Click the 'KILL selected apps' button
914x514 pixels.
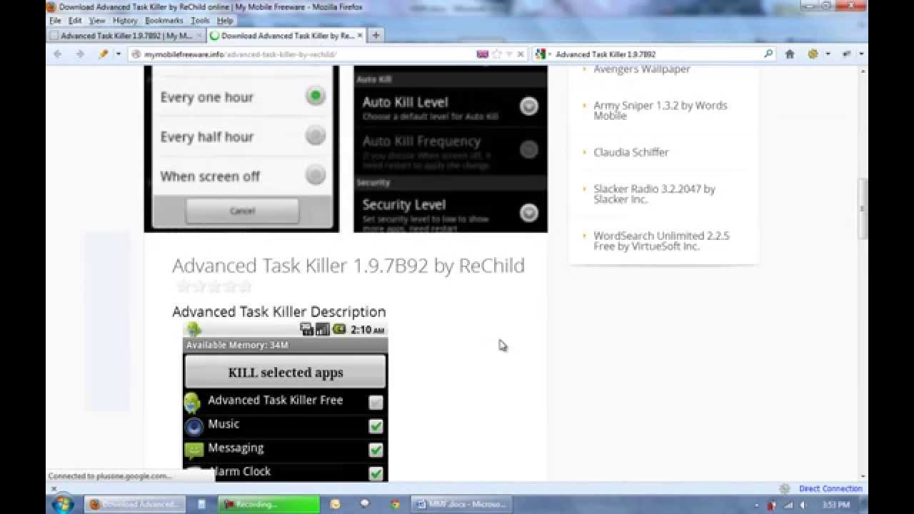[x=285, y=372]
